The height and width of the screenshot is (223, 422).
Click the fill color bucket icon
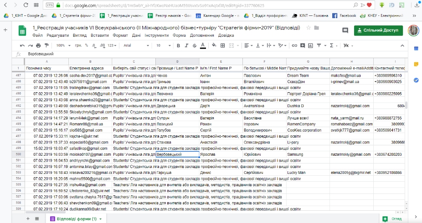(x=214, y=45)
